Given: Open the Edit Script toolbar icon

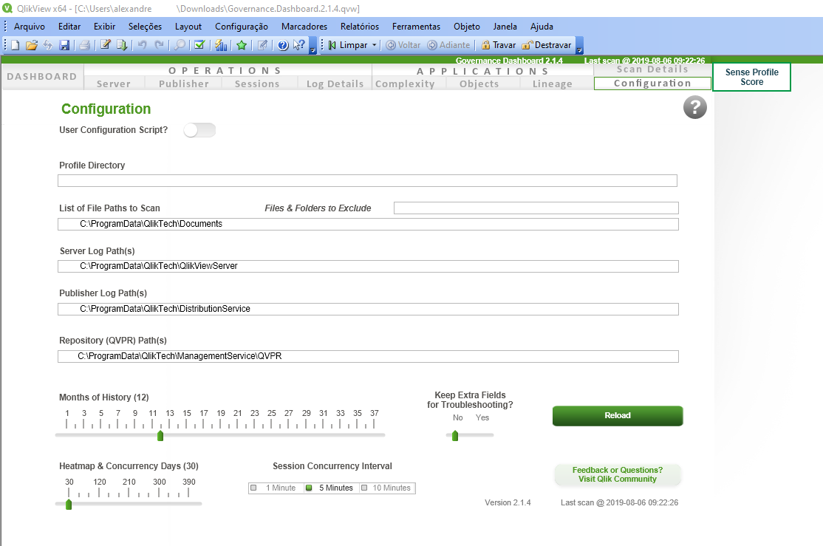Looking at the screenshot, I should (106, 45).
